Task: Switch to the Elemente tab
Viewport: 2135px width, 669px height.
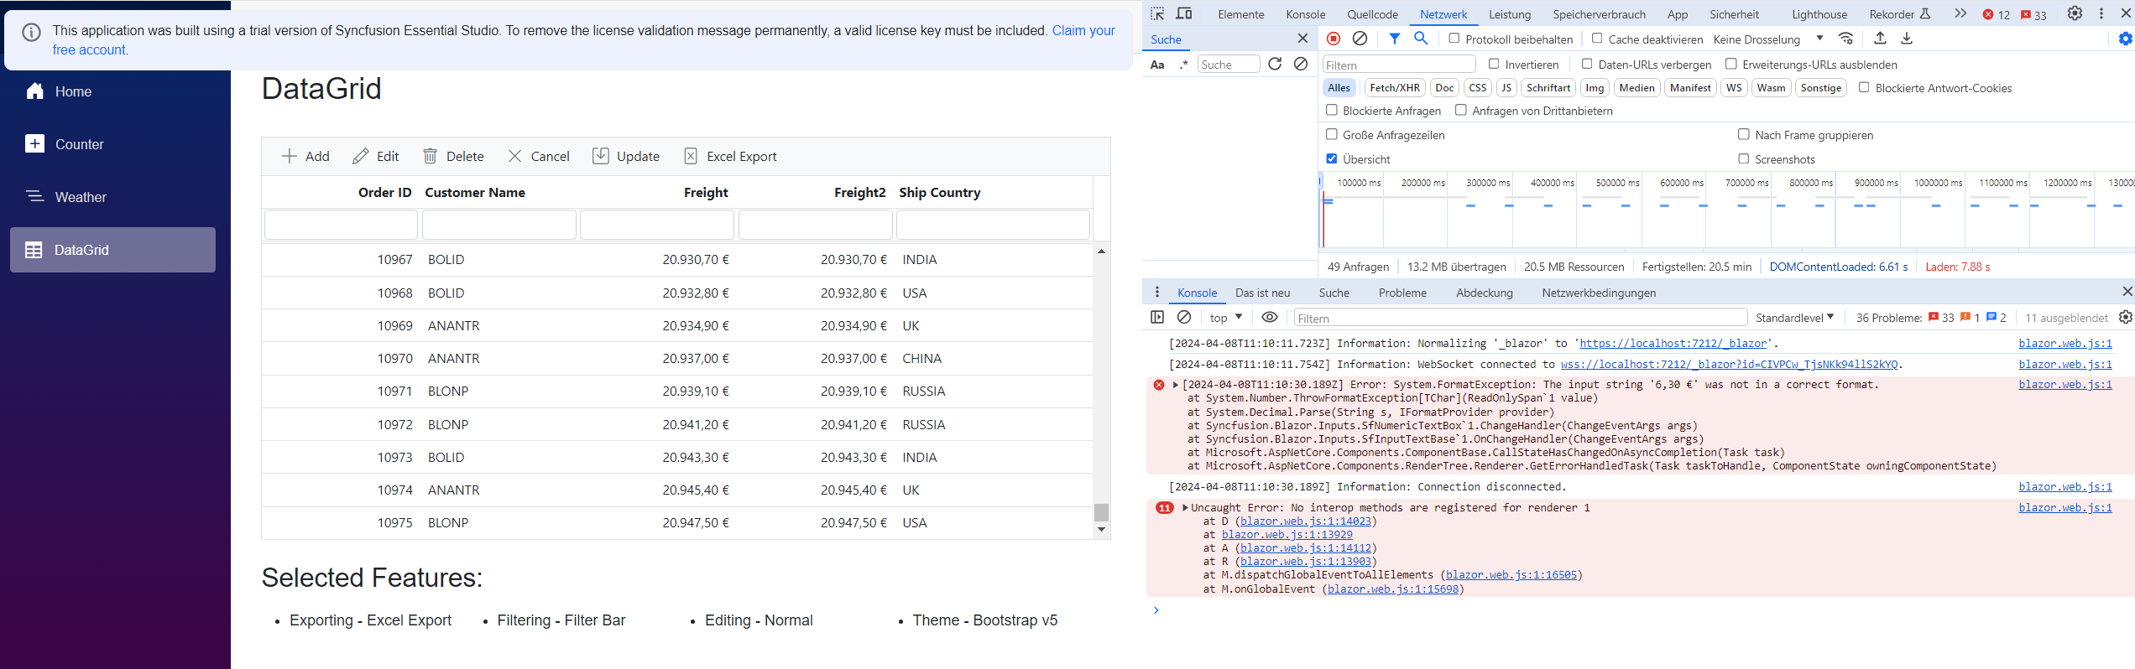Action: 1240,14
